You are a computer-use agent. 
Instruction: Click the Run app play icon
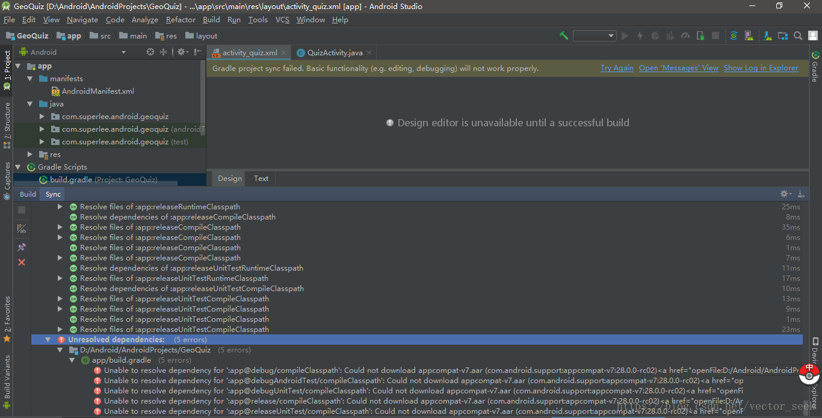(x=625, y=35)
